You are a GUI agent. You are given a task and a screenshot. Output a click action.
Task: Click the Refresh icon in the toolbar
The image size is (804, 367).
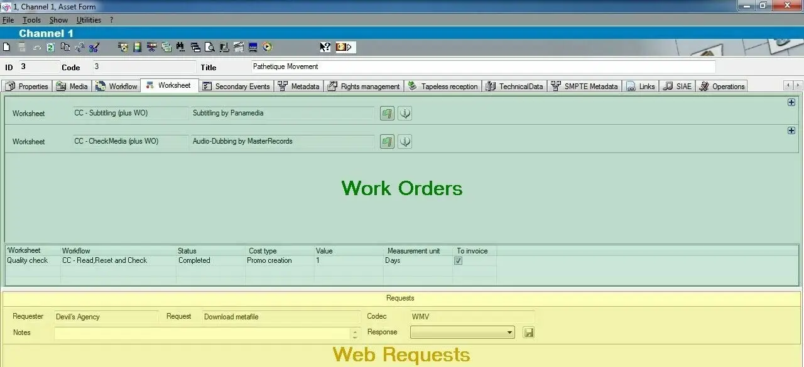tap(50, 47)
